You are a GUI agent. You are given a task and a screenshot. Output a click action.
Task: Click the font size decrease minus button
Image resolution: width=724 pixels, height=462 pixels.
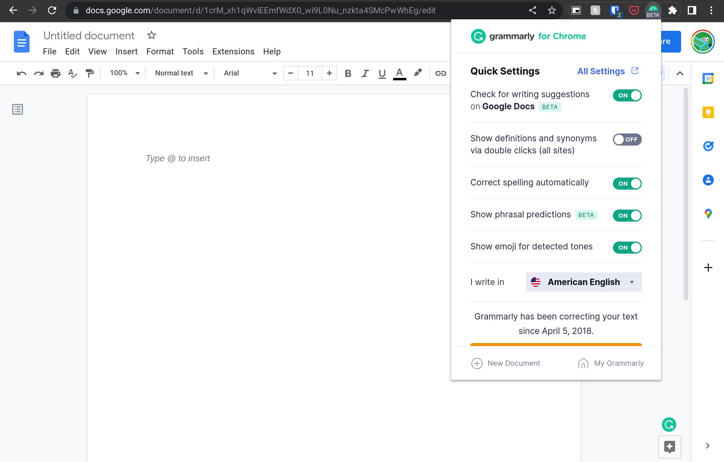click(291, 73)
